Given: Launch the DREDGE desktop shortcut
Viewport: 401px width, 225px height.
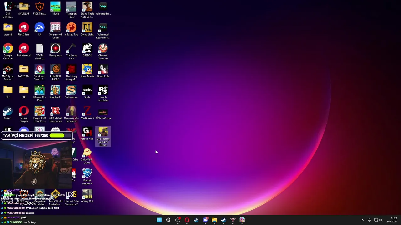Looking at the screenshot, I should click(87, 51).
